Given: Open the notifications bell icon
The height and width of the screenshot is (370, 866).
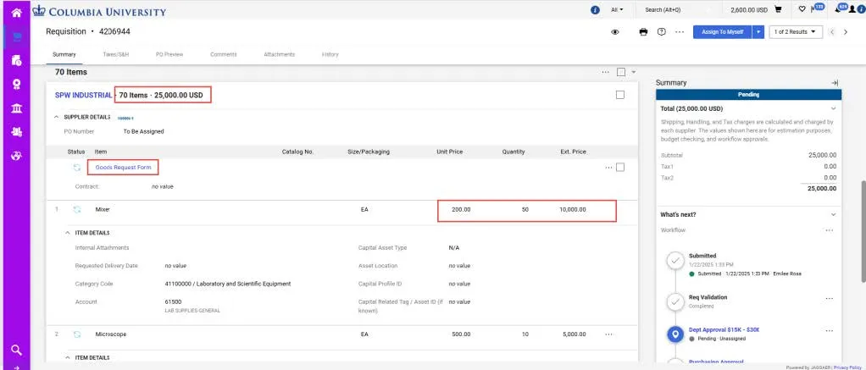Looking at the screenshot, I should point(840,10).
